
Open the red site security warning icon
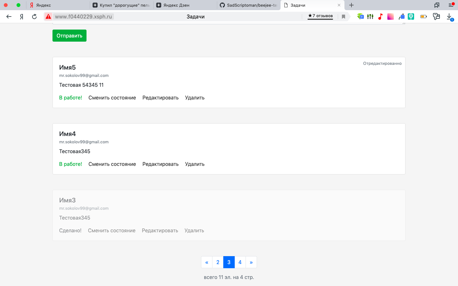pyautogui.click(x=48, y=17)
